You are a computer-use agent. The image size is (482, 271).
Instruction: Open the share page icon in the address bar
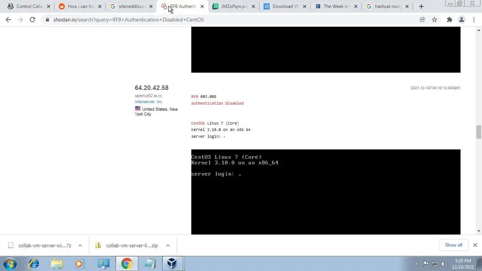pos(423,20)
